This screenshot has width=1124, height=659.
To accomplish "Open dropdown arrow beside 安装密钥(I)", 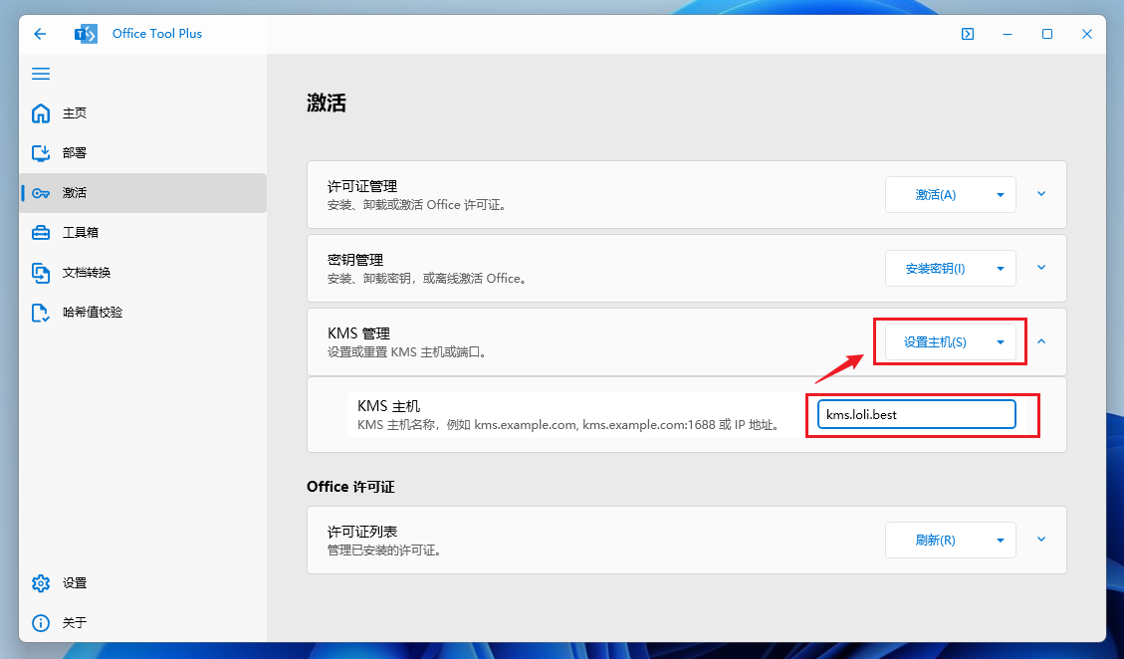I will (x=1001, y=268).
